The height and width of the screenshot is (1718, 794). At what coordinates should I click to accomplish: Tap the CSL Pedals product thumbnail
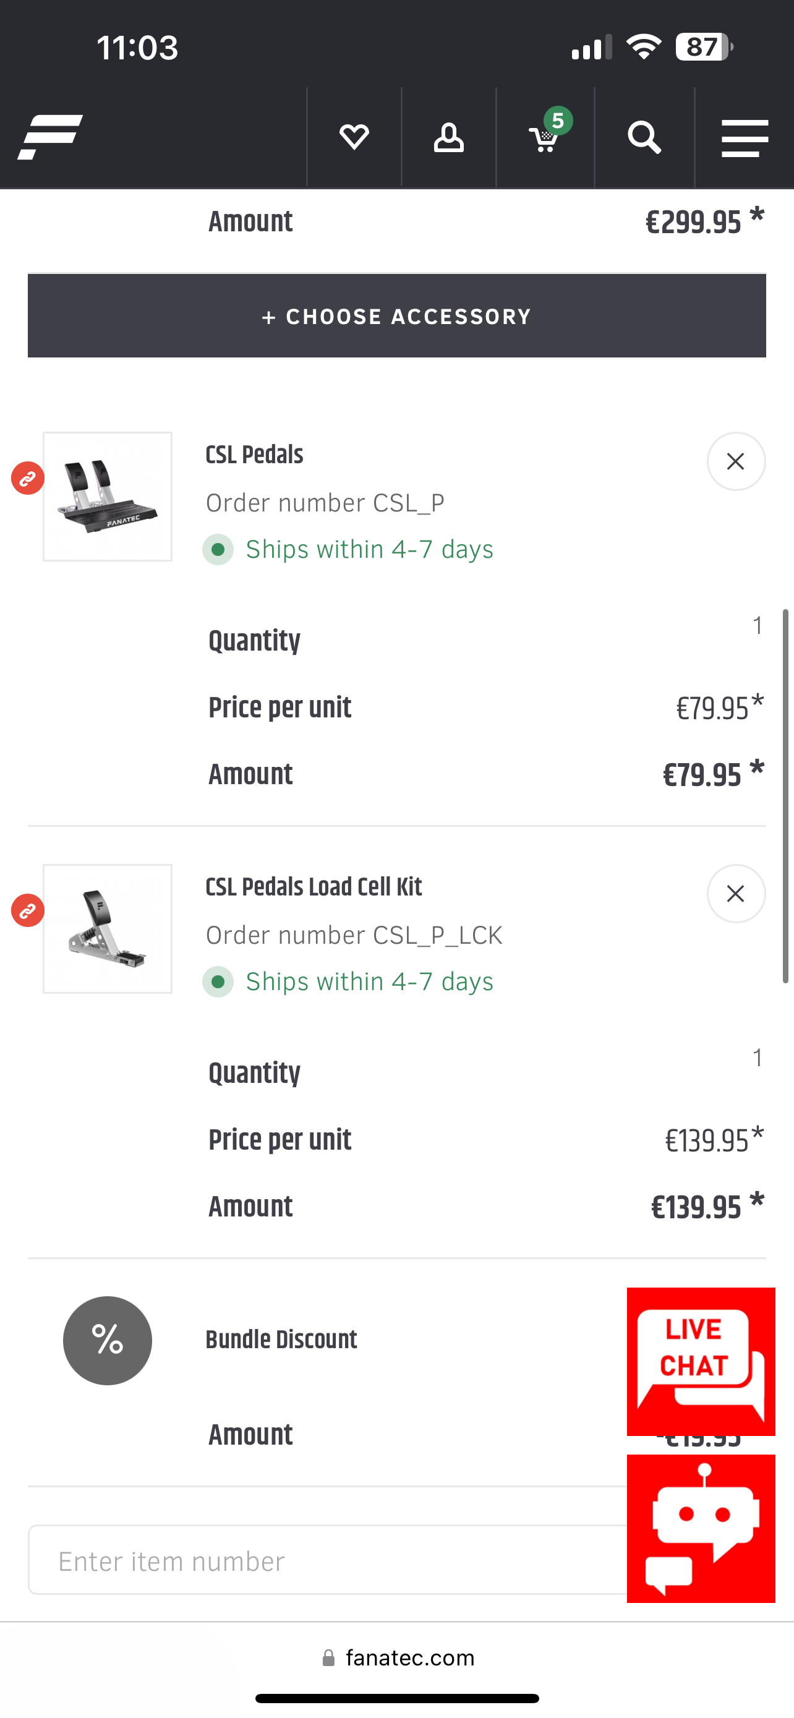pos(108,497)
